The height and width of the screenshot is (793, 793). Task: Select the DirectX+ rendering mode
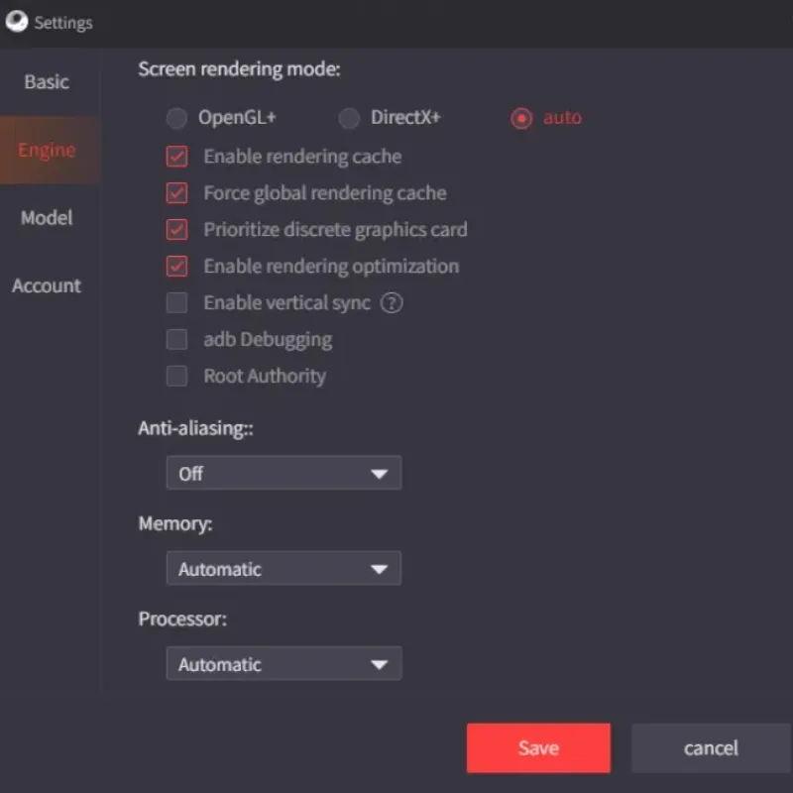click(x=349, y=117)
